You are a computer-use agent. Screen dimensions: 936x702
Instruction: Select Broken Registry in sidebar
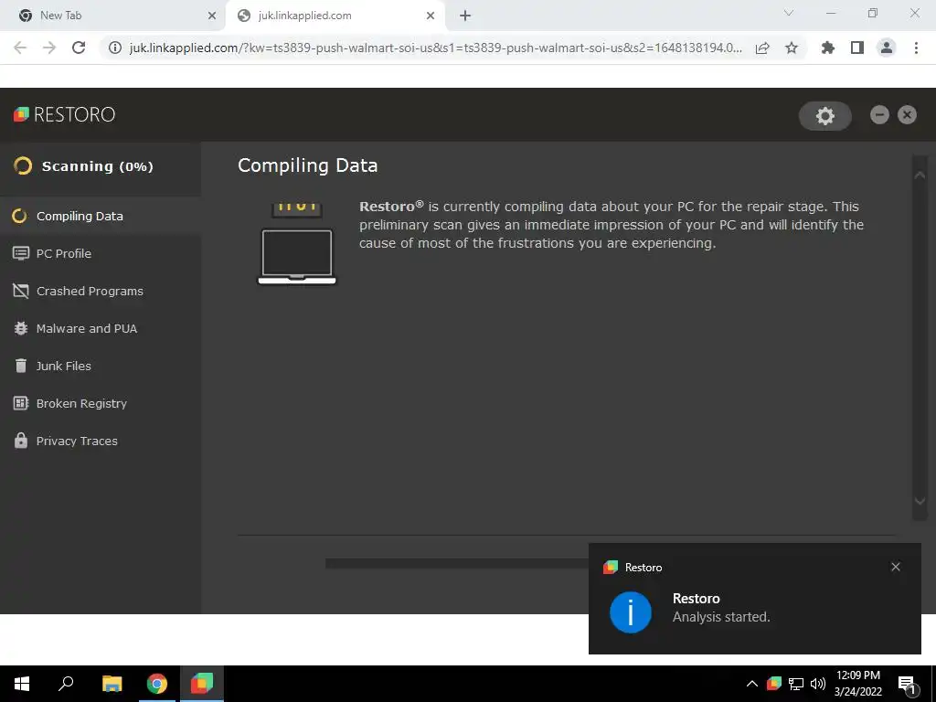[101, 403]
